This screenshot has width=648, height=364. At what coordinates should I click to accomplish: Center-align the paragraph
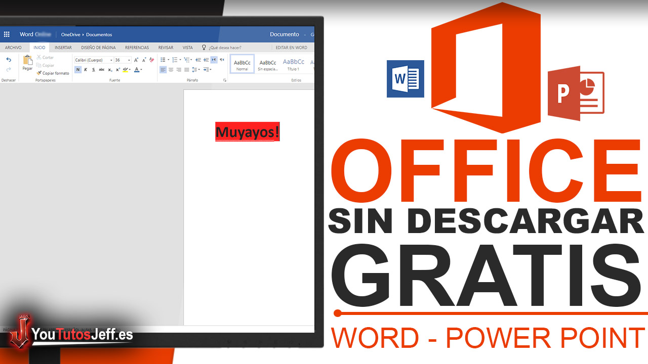(x=171, y=70)
